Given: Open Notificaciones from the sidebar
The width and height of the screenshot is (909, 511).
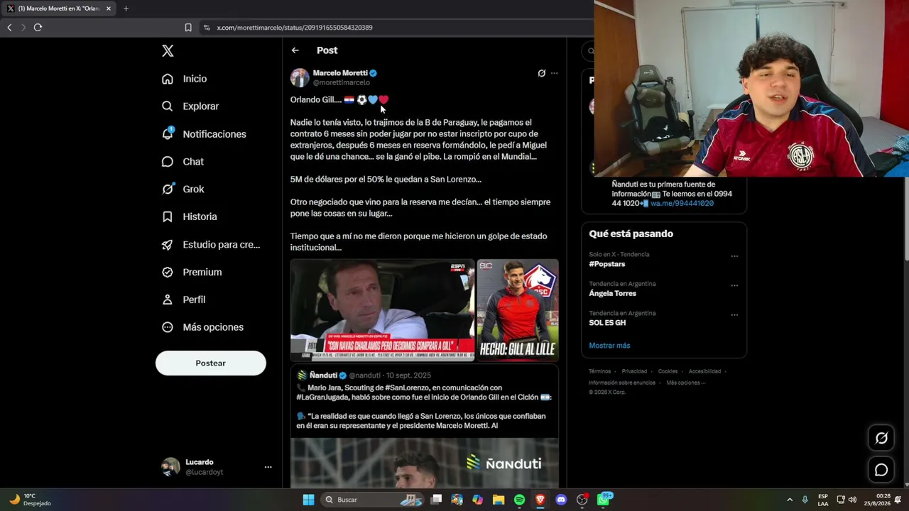Looking at the screenshot, I should (204, 134).
